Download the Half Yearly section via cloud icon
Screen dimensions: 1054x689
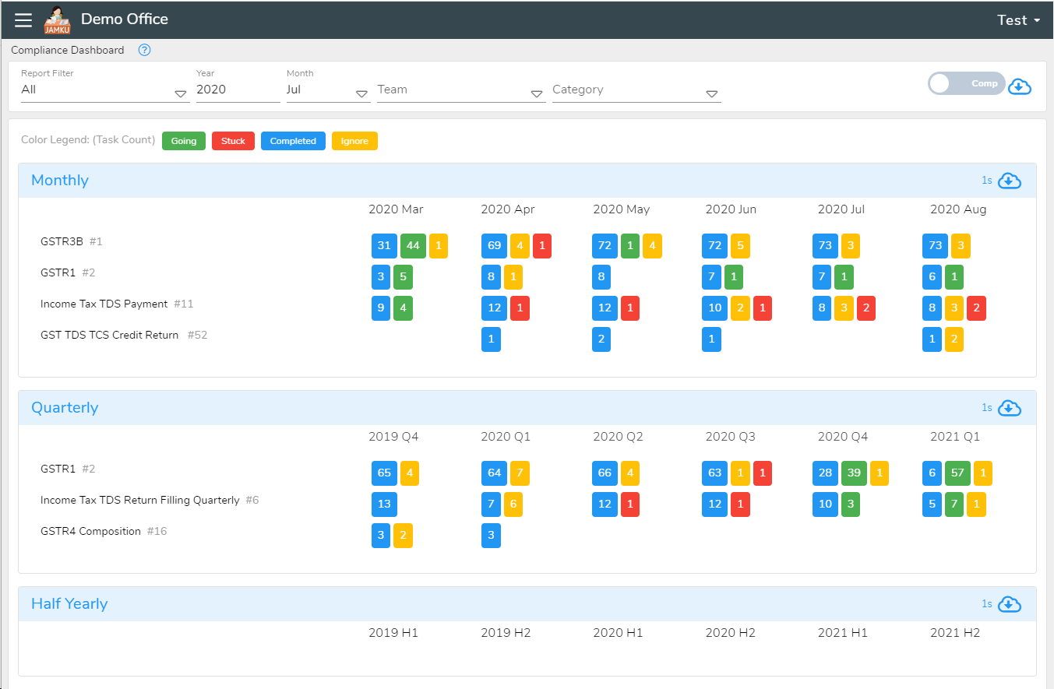point(1010,604)
